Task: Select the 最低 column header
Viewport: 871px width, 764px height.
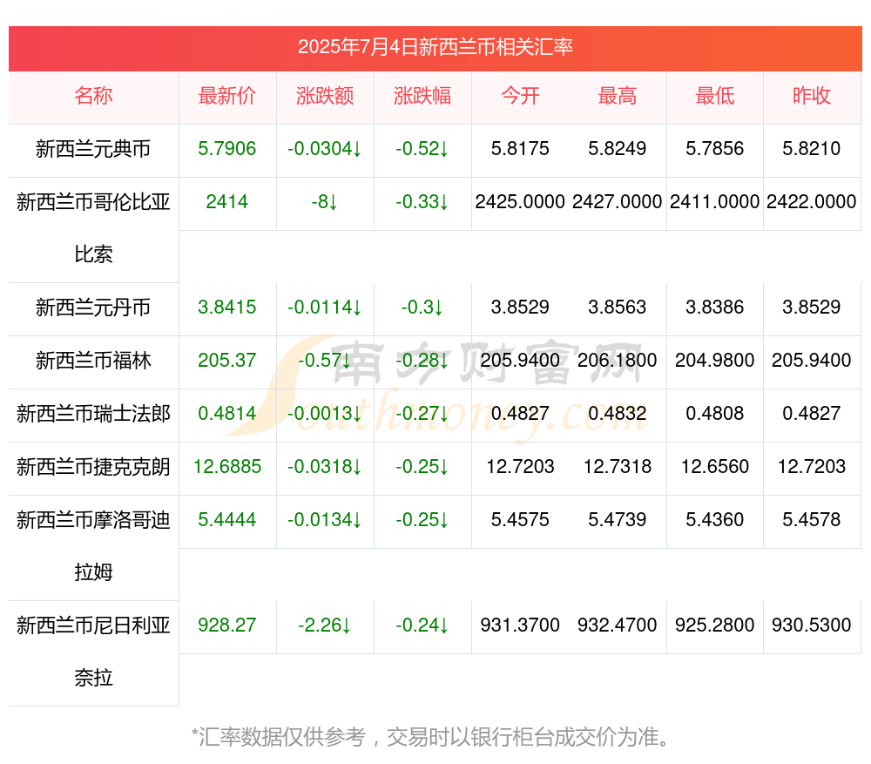Action: click(715, 96)
